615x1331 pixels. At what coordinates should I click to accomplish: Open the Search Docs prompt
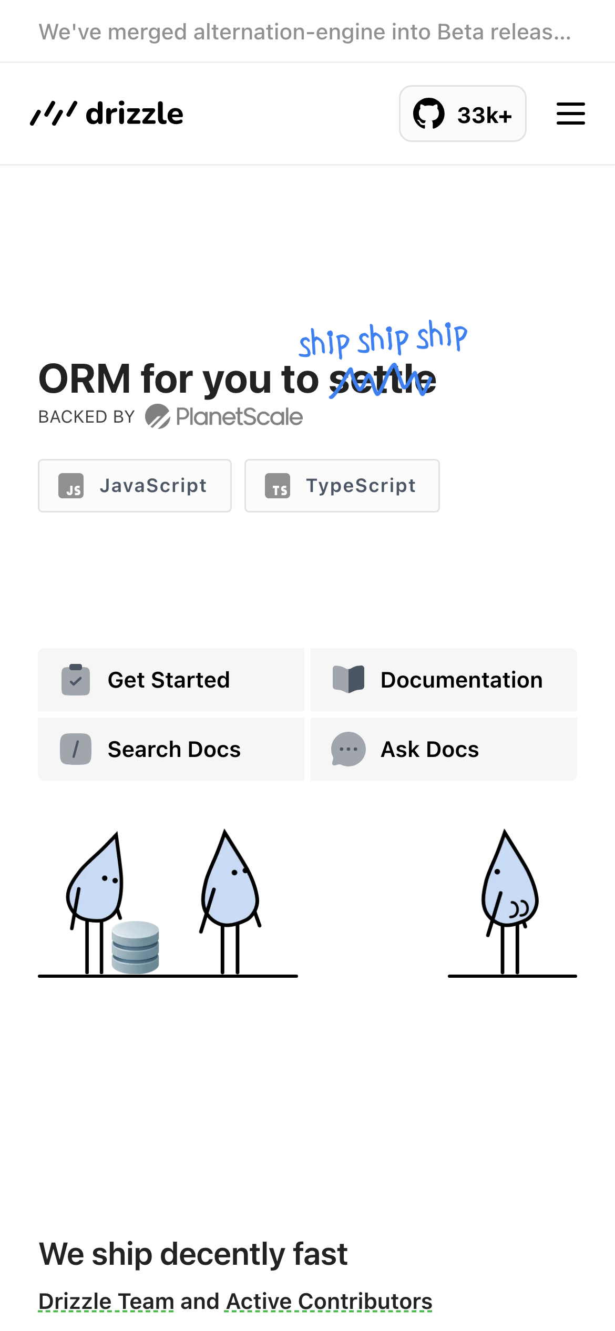[x=173, y=749]
